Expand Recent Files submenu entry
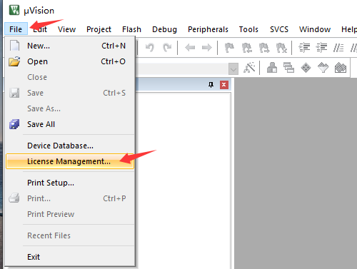Screen dimensions: 357x269 coord(70,235)
